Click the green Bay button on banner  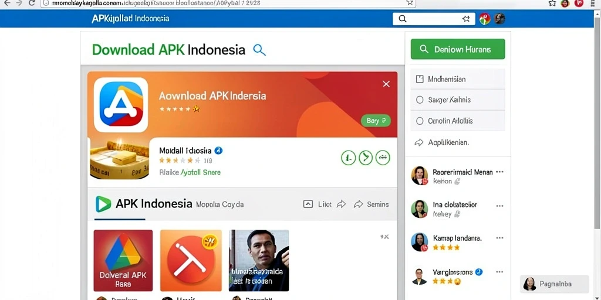tap(376, 121)
